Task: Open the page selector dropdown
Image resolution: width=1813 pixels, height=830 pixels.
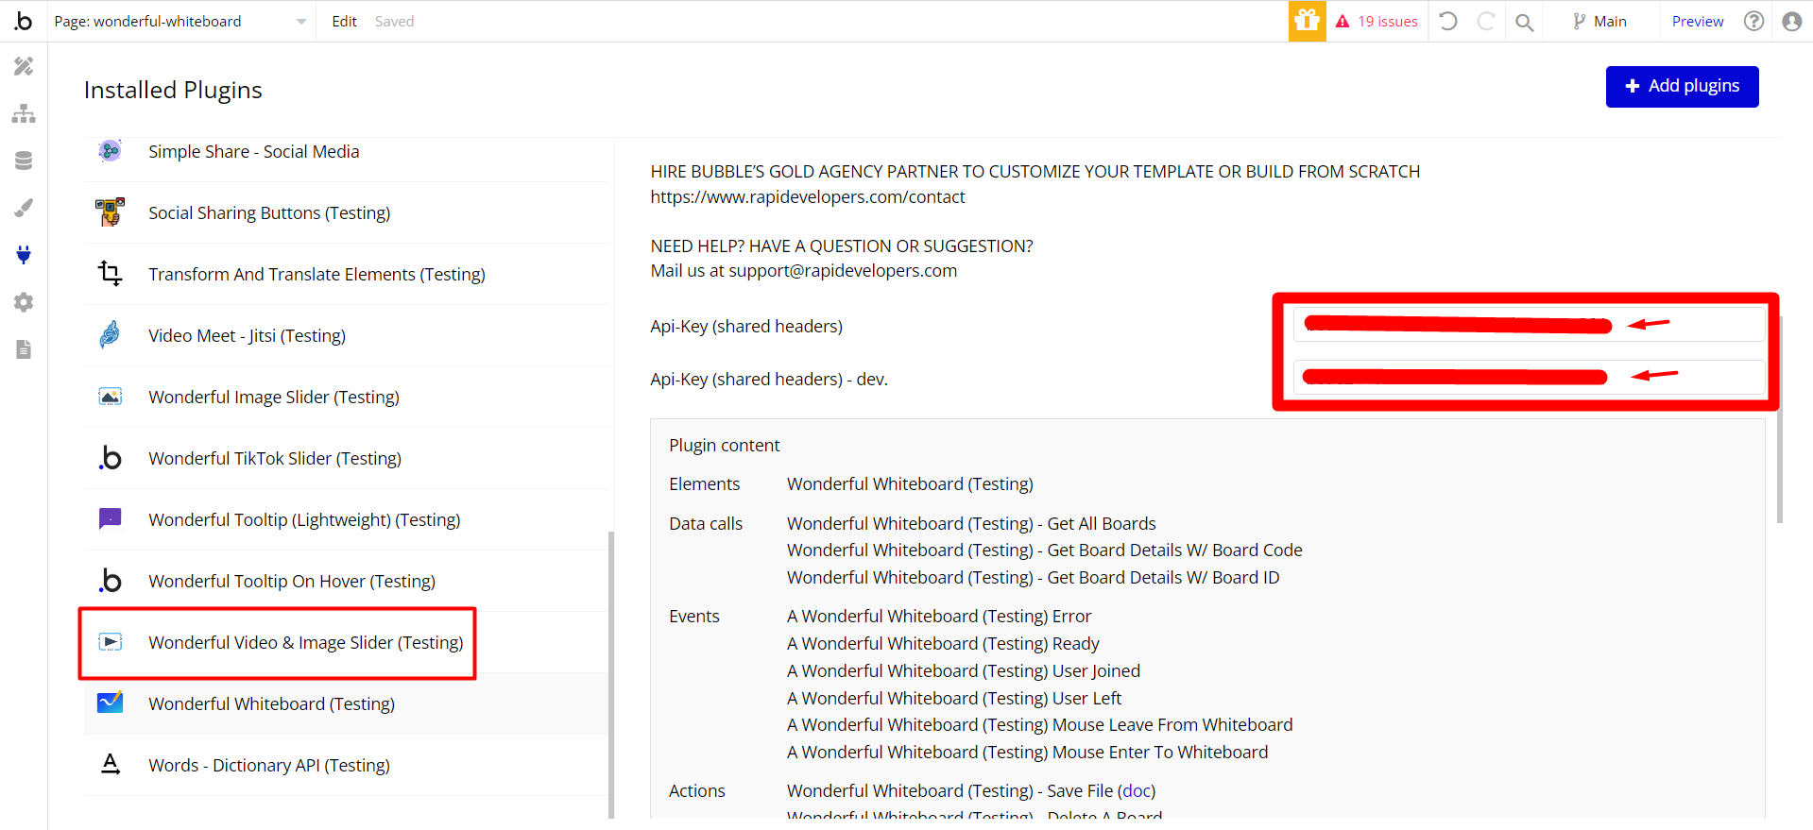Action: click(180, 21)
